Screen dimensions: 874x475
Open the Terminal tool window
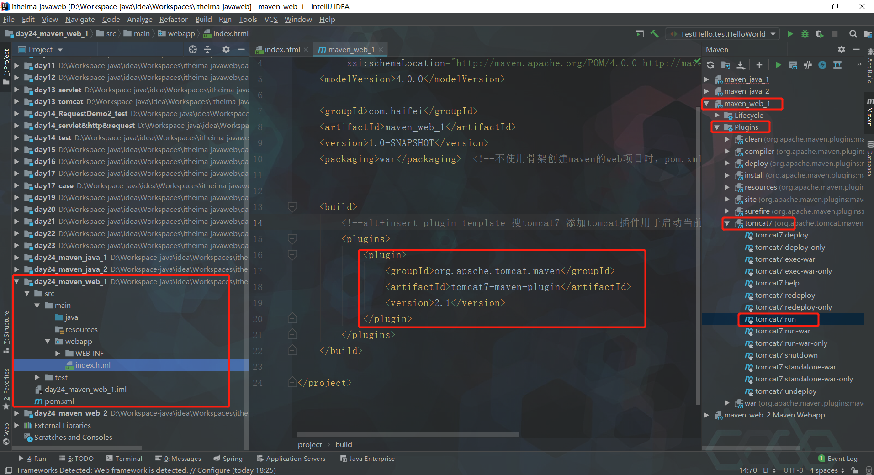pyautogui.click(x=124, y=459)
